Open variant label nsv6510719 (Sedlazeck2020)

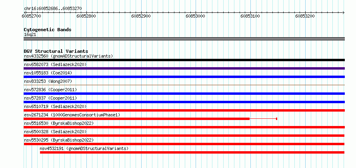tap(55, 106)
